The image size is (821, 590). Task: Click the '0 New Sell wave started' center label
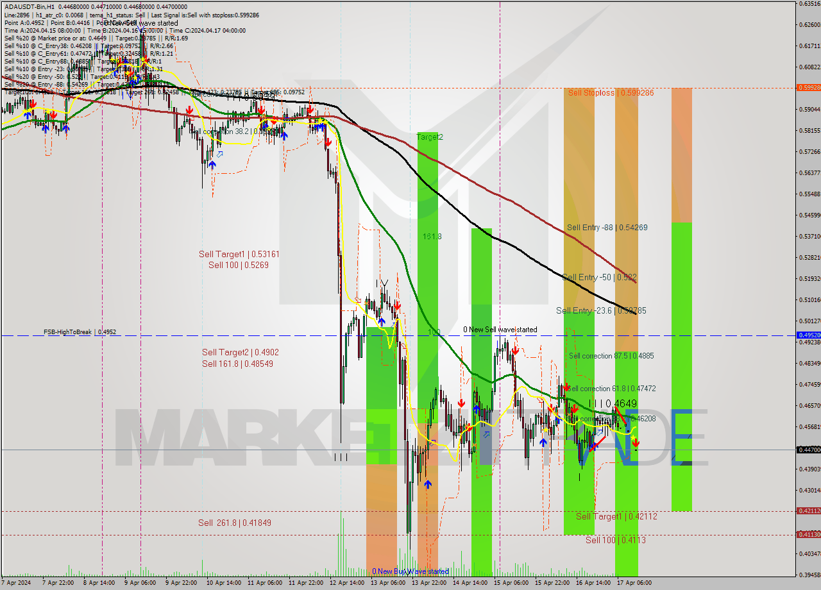500,330
